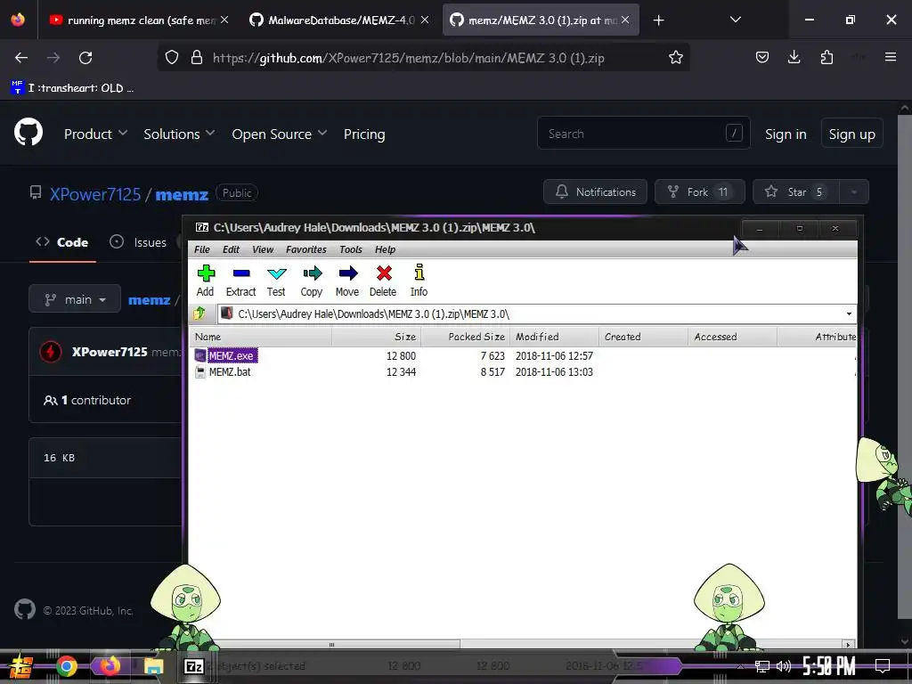Viewport: 912px width, 684px height.
Task: Expand the main branch selector dropdown
Action: click(x=75, y=299)
